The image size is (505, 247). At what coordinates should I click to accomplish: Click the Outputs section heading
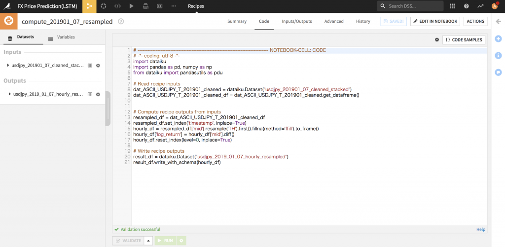[x=14, y=81]
